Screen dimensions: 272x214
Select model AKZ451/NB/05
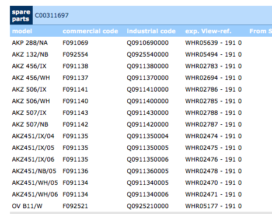34,171
